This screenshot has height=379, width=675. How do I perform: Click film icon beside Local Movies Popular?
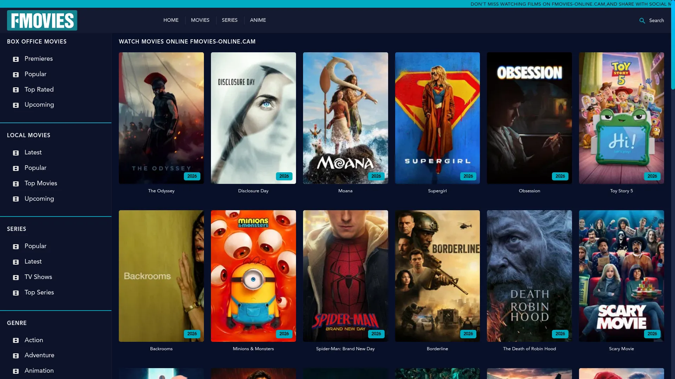point(16,168)
